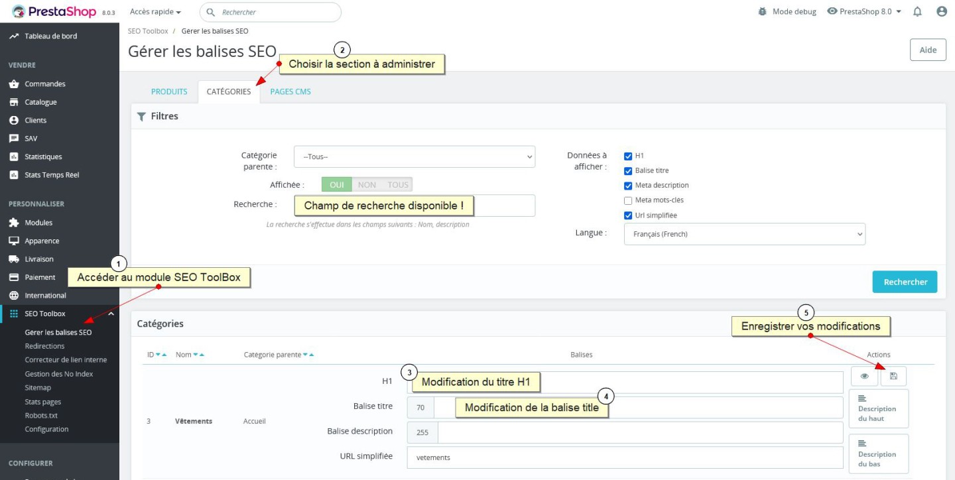The image size is (955, 480).
Task: Click the Aide button
Action: click(x=928, y=50)
